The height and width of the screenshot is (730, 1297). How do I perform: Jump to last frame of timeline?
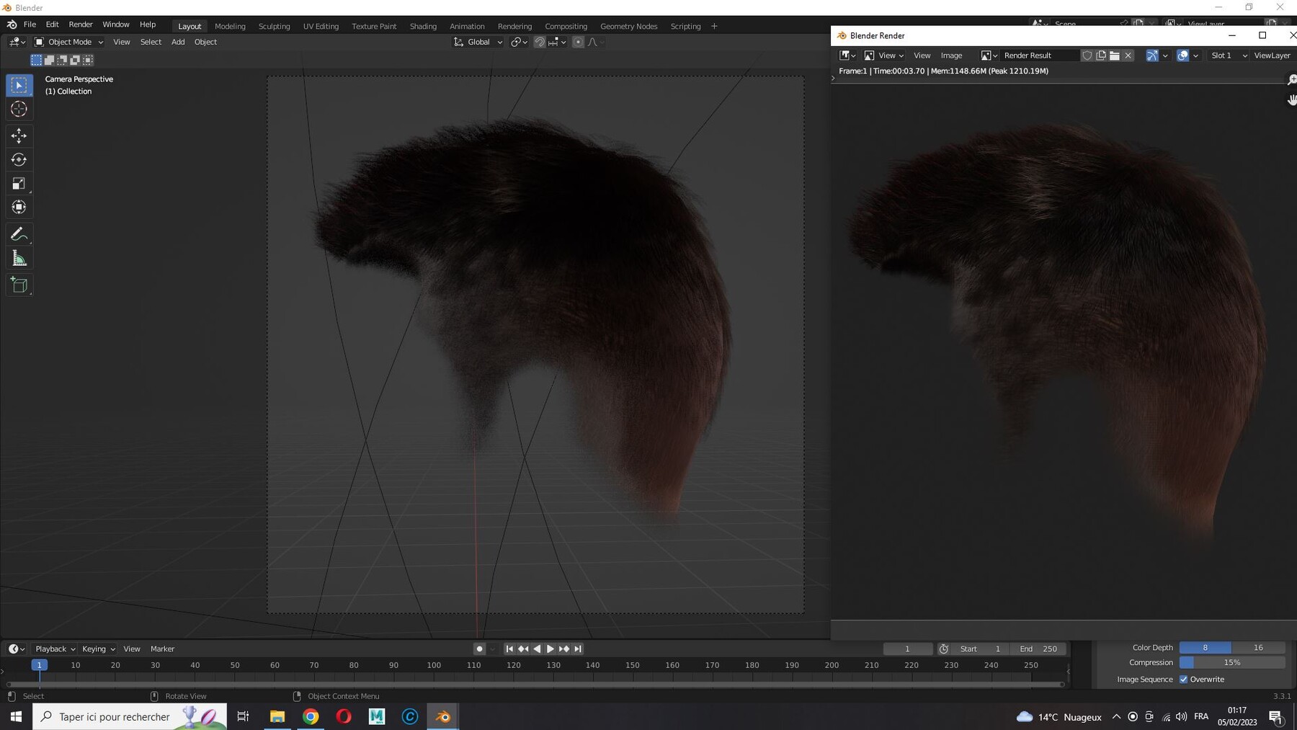[x=578, y=649]
